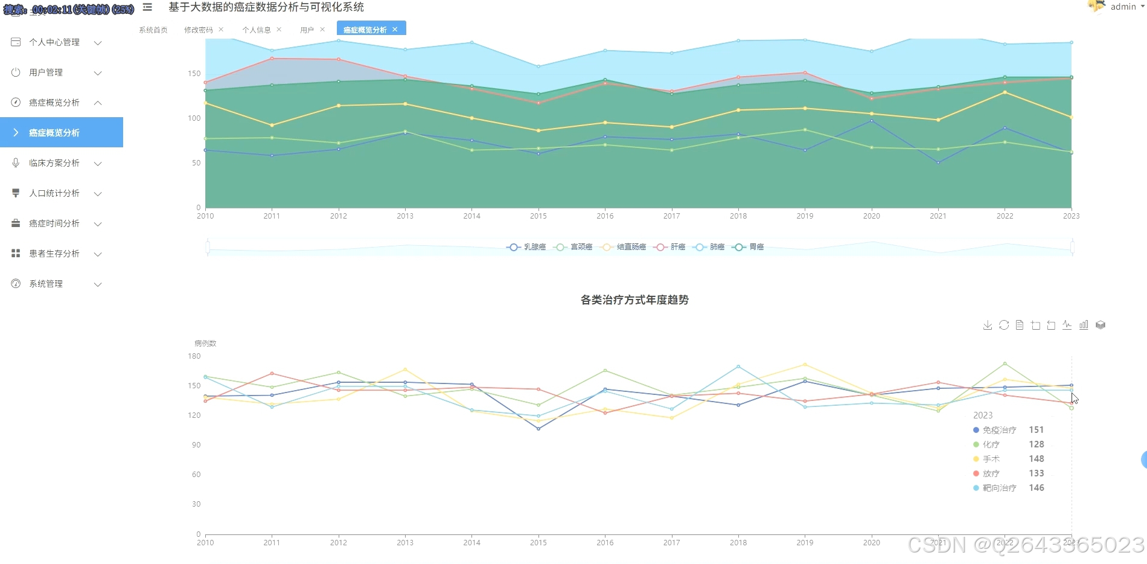Click the 免疫治疗 151 tooltip entry
Viewport: 1147px width, 564px height.
coord(1008,430)
